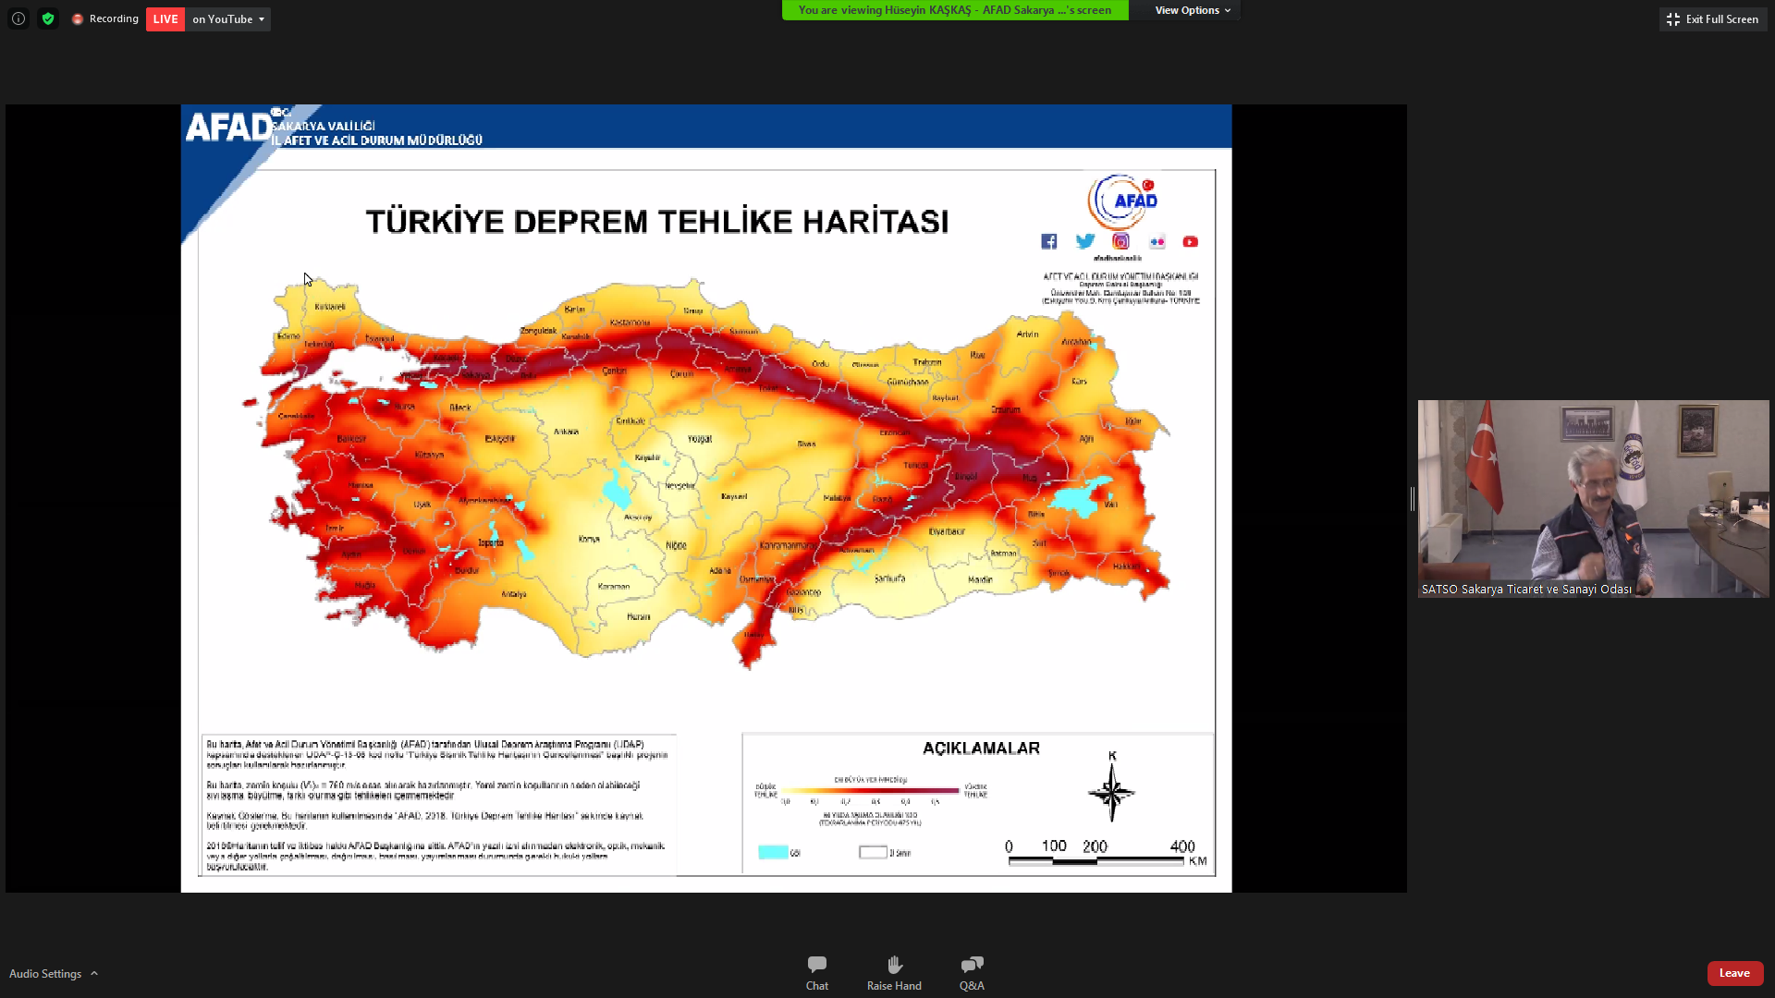Click the meeting info icon
This screenshot has height=998, width=1775.
(x=18, y=18)
